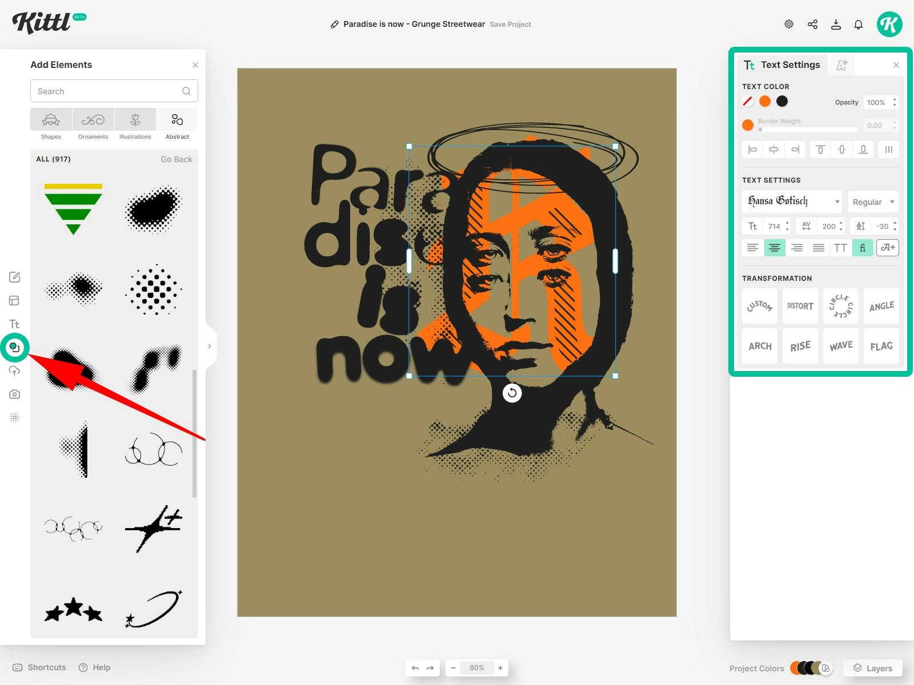Toggle the ligatures fi button
This screenshot has height=685, width=914.
click(863, 248)
